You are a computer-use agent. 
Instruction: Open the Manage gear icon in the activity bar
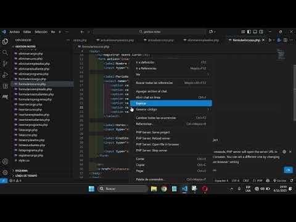[5, 172]
